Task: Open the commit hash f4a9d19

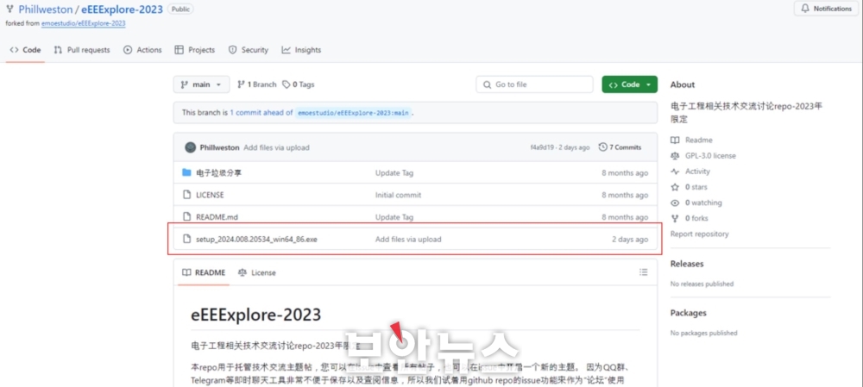Action: point(542,147)
